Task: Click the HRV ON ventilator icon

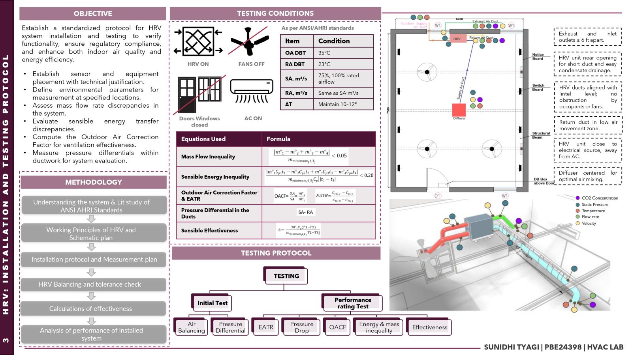Action: (x=198, y=41)
